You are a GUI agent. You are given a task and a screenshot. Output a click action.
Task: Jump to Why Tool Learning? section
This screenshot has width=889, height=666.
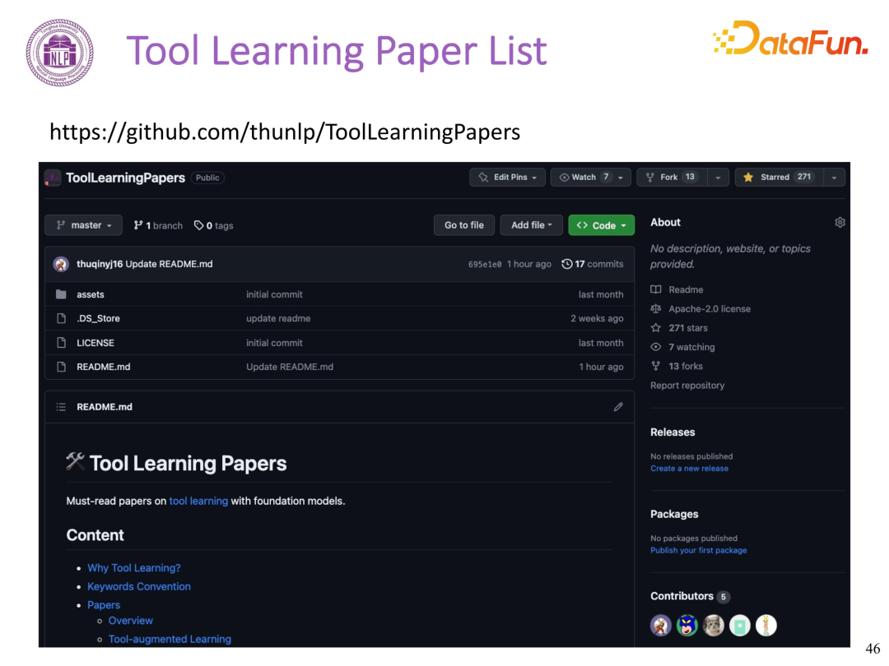click(134, 568)
